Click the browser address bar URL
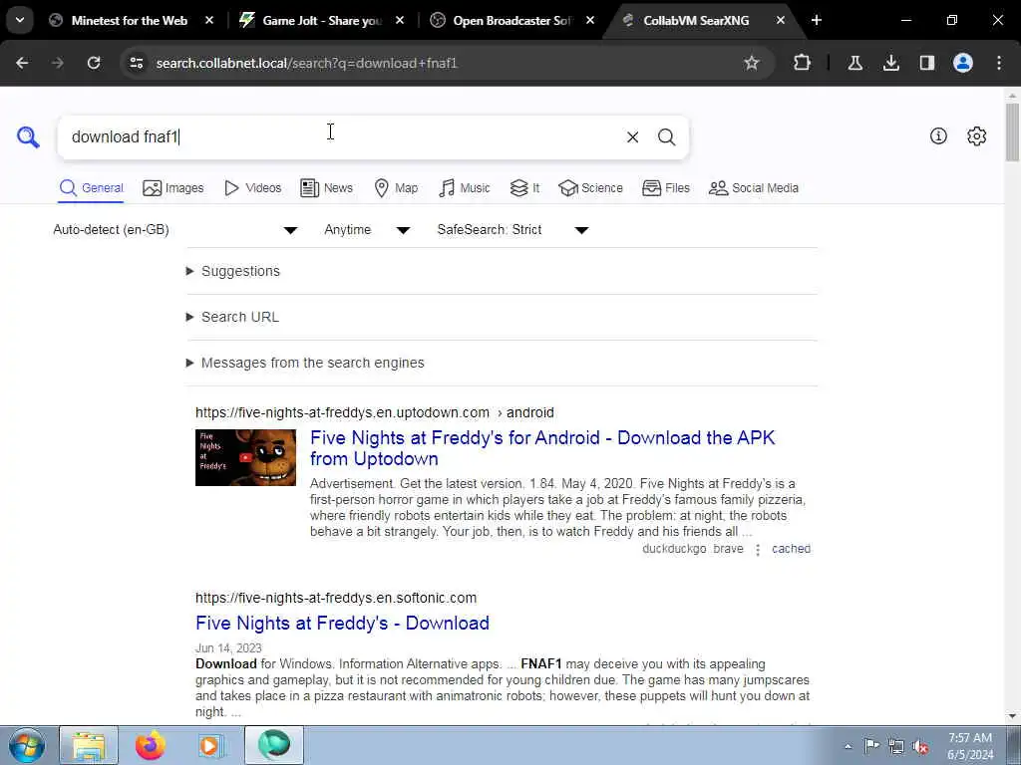1021x765 pixels. pyautogui.click(x=307, y=63)
